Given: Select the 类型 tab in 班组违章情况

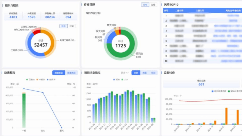Looking at the screenshot, I should click(x=144, y=73).
